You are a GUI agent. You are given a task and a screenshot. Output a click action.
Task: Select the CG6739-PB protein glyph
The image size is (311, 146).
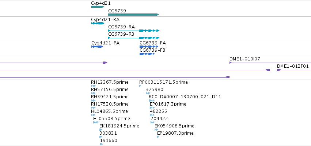click(147, 54)
